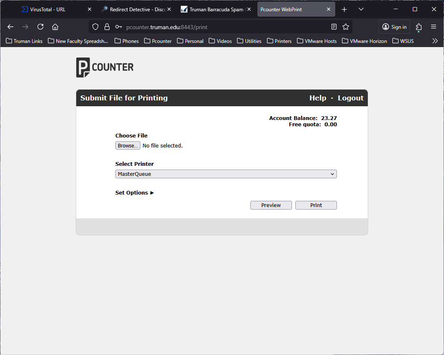Viewport: 444px width, 355px height.
Task: Open the Pcounter bookmark folder
Action: coord(158,41)
